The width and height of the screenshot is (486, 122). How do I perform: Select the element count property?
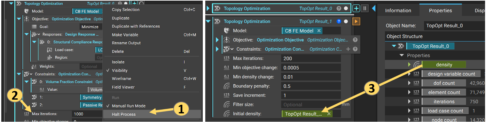[x=444, y=92]
